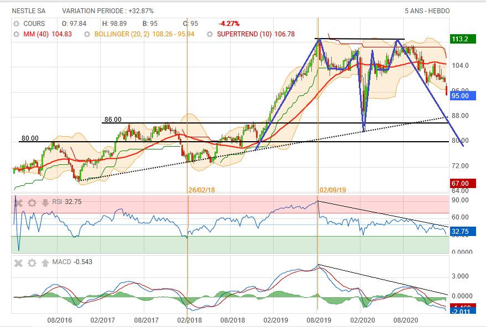This screenshot has width=486, height=327.
Task: Click VARIATION PERIODE : +32.87% text
Action: 108,11
